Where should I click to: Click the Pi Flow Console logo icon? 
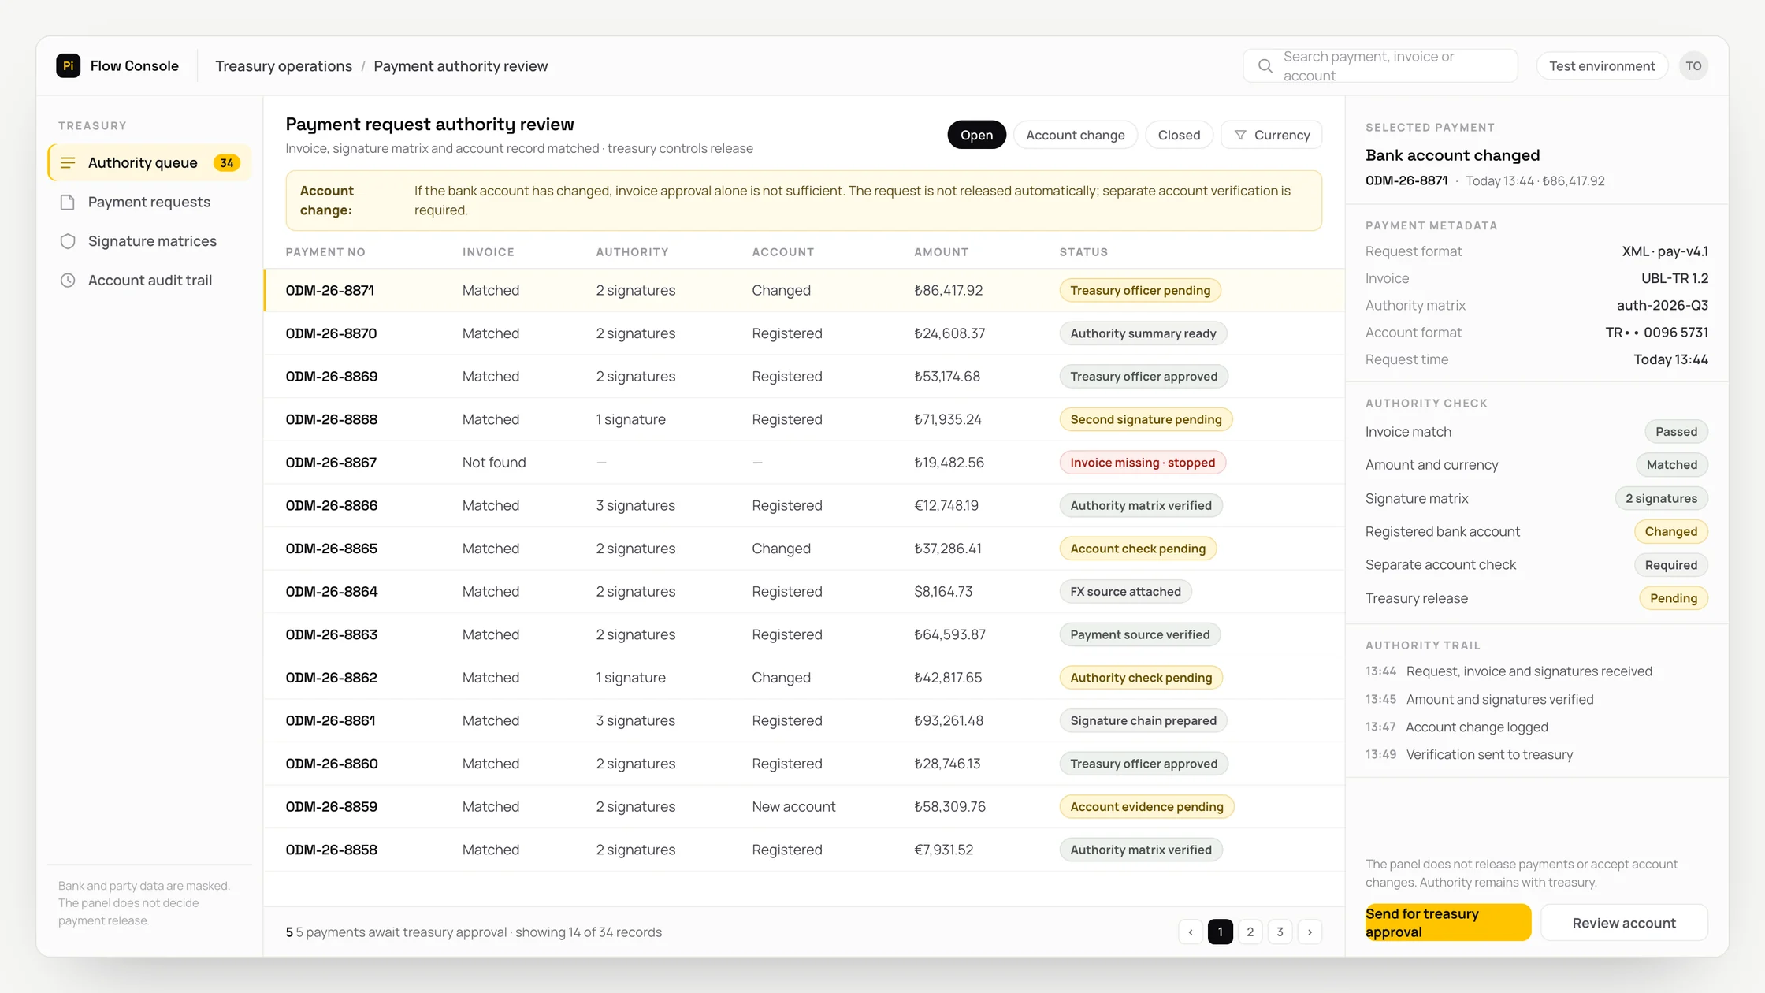point(69,65)
